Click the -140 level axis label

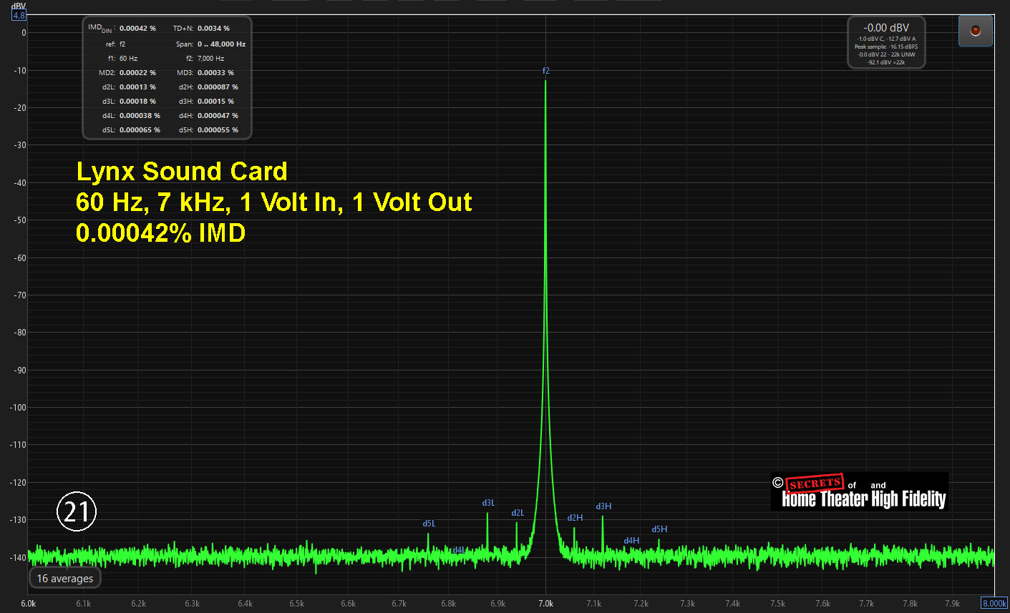pos(17,557)
